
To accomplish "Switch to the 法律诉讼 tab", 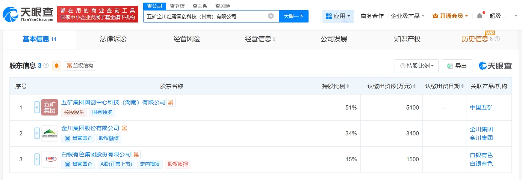I will coord(113,39).
